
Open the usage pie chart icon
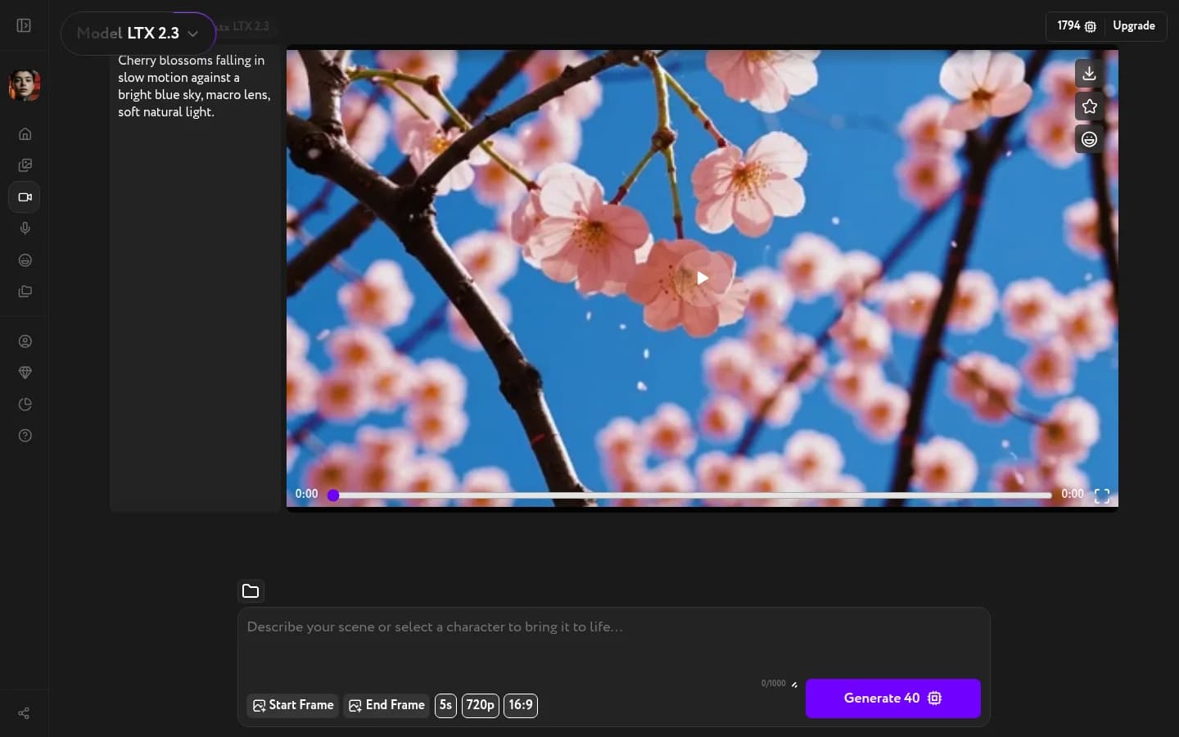(x=25, y=404)
